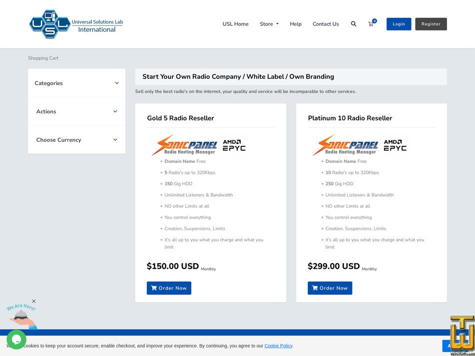Order the Platinum 10 Radio Reseller plan
This screenshot has width=475, height=356.
[330, 288]
